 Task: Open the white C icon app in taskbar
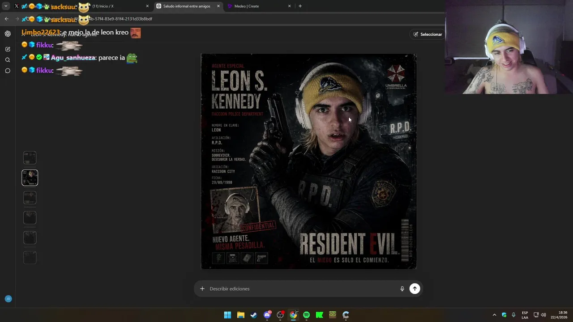(346, 315)
